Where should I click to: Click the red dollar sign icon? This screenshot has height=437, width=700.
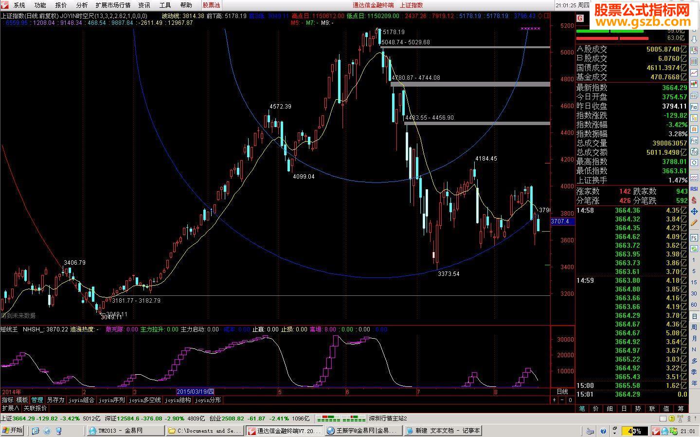click(694, 200)
